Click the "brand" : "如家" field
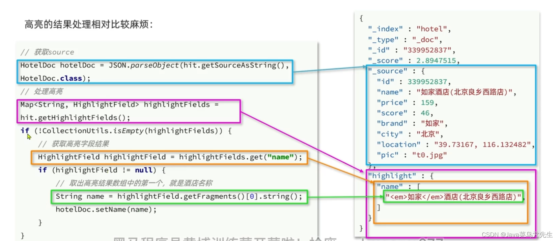This screenshot has height=241, width=558. (x=412, y=123)
